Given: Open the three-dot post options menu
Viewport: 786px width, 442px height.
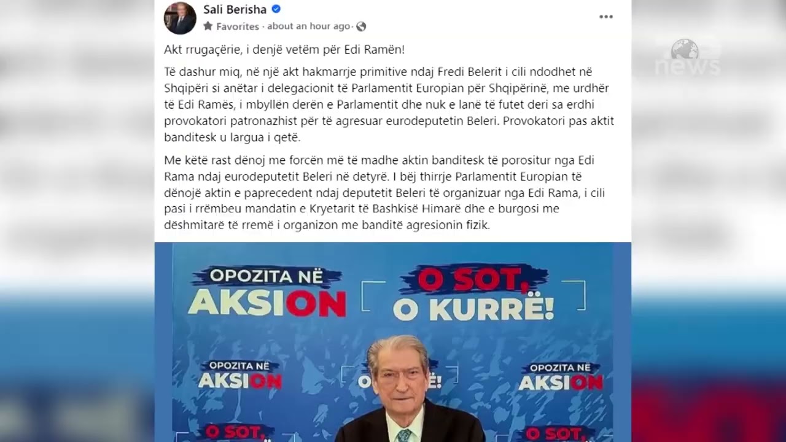Looking at the screenshot, I should point(606,17).
